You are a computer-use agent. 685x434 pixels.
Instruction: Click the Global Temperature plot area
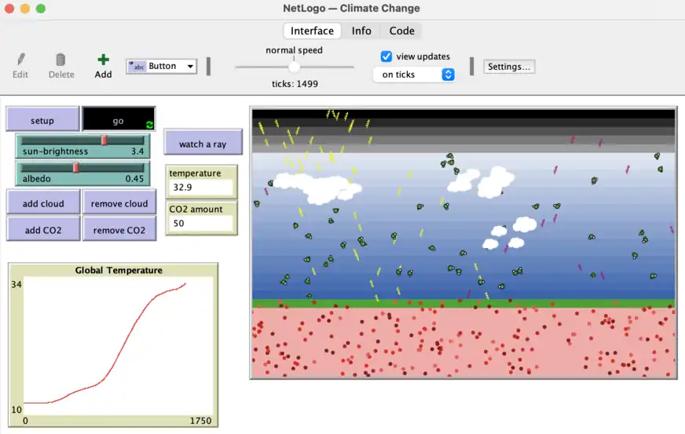point(110,345)
